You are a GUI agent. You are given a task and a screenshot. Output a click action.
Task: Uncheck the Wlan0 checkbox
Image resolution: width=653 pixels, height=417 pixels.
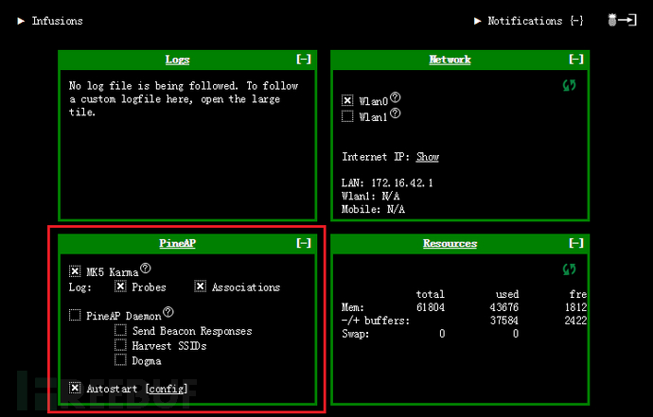coord(347,100)
